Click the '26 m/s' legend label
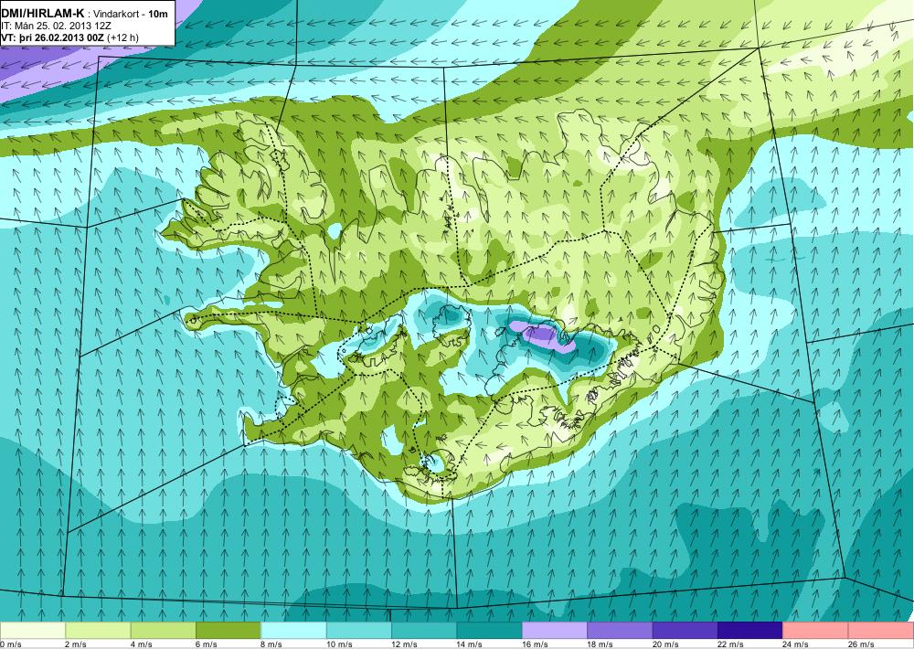The width and height of the screenshot is (914, 649). pos(862,644)
